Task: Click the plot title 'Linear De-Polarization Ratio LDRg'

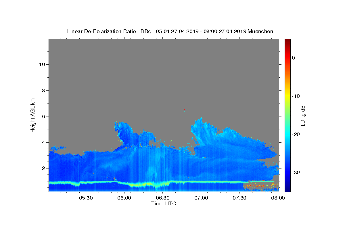Action: tap(109, 31)
